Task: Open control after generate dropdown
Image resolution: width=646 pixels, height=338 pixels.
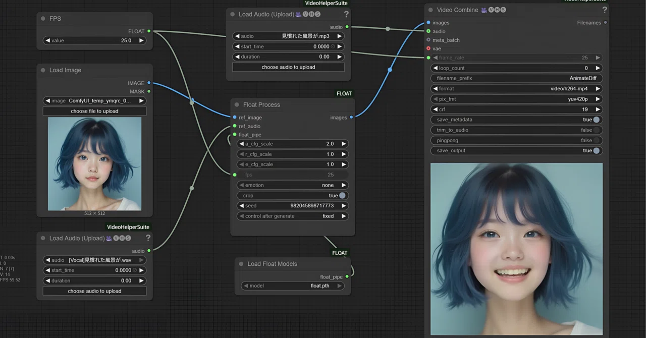Action: [293, 216]
